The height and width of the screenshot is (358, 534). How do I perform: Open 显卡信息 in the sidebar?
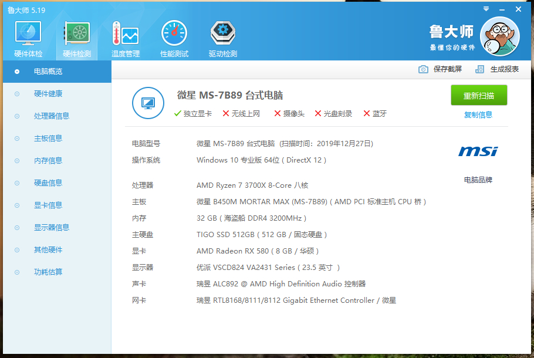click(58, 205)
